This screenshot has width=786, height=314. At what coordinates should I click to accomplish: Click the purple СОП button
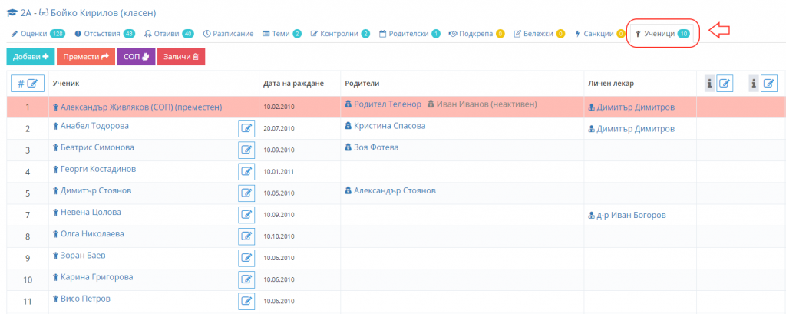point(137,57)
